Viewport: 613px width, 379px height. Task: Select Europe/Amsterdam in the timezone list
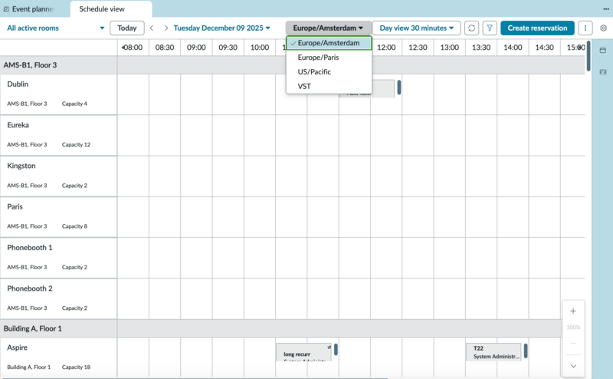[329, 43]
